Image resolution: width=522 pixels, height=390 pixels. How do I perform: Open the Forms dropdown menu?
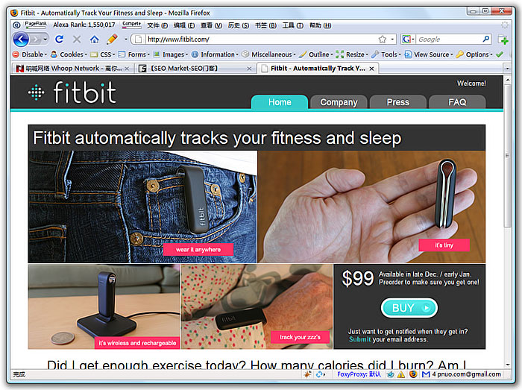point(133,54)
